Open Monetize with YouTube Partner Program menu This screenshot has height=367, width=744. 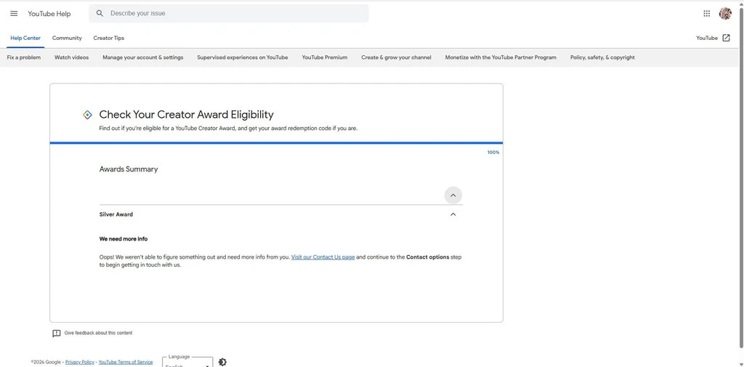[501, 57]
